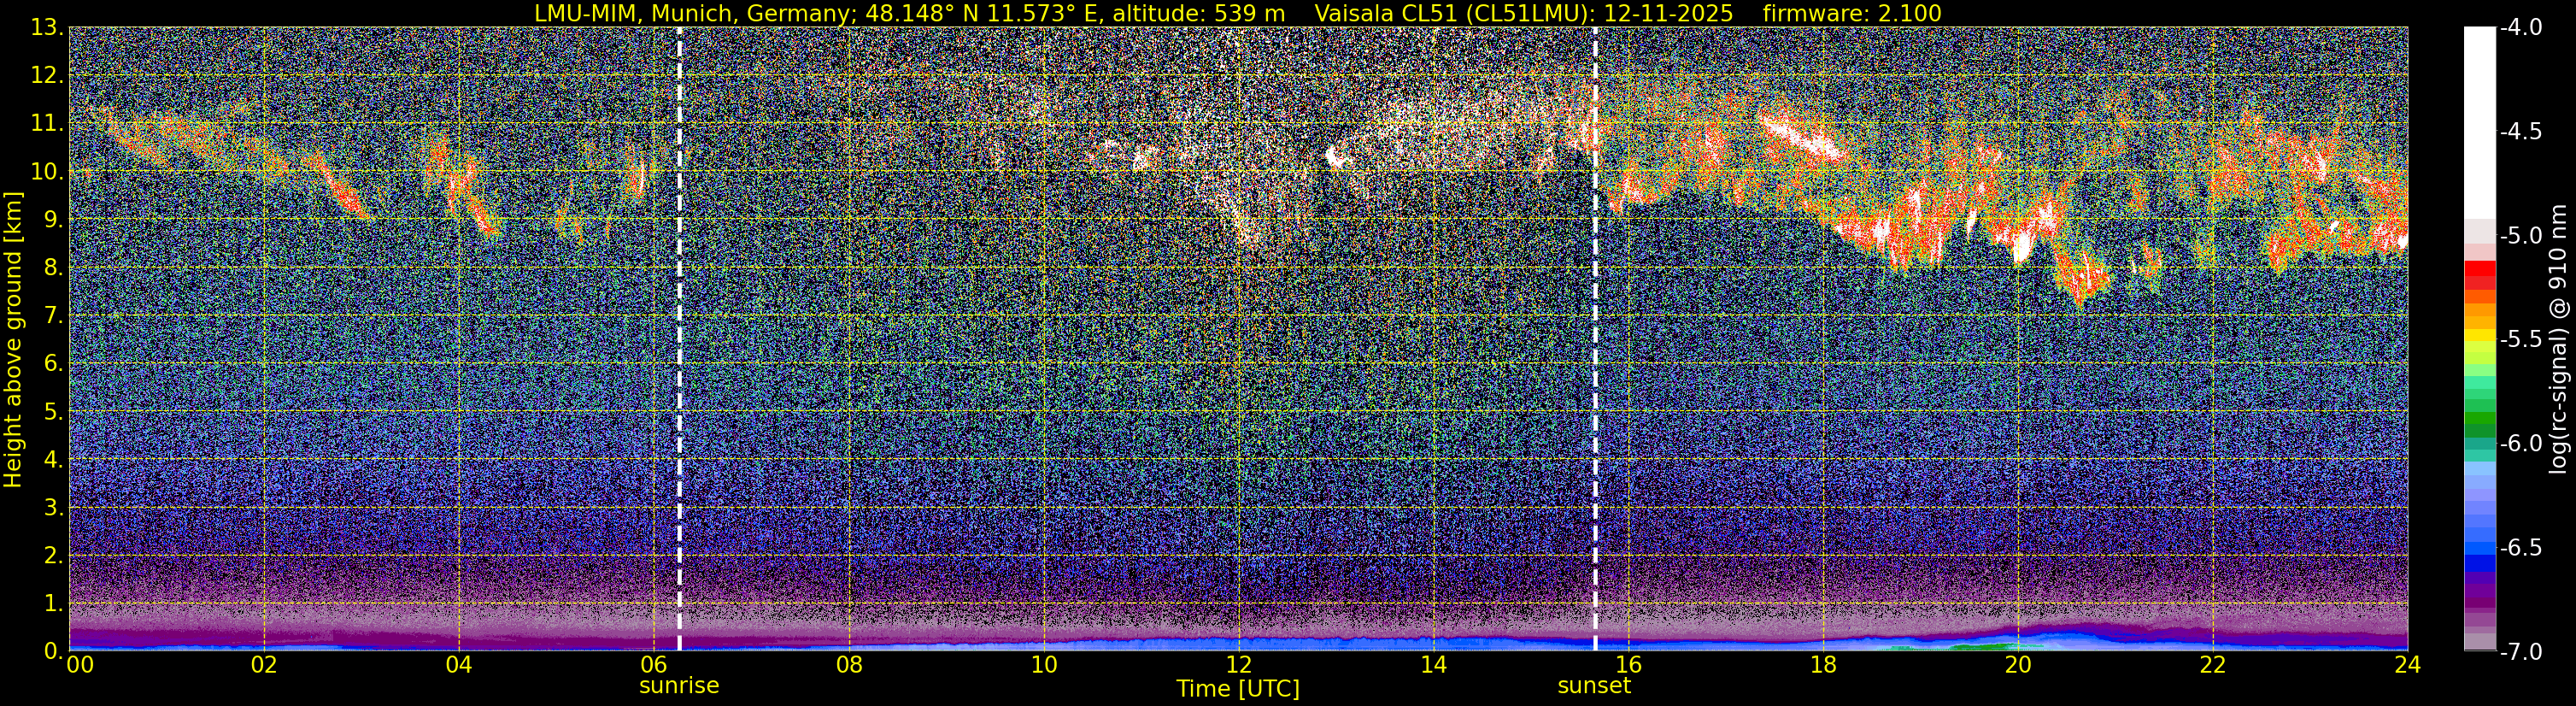Click the -6.0 colorbar tick label
Screen dimensions: 2576x706
(x=2520, y=443)
